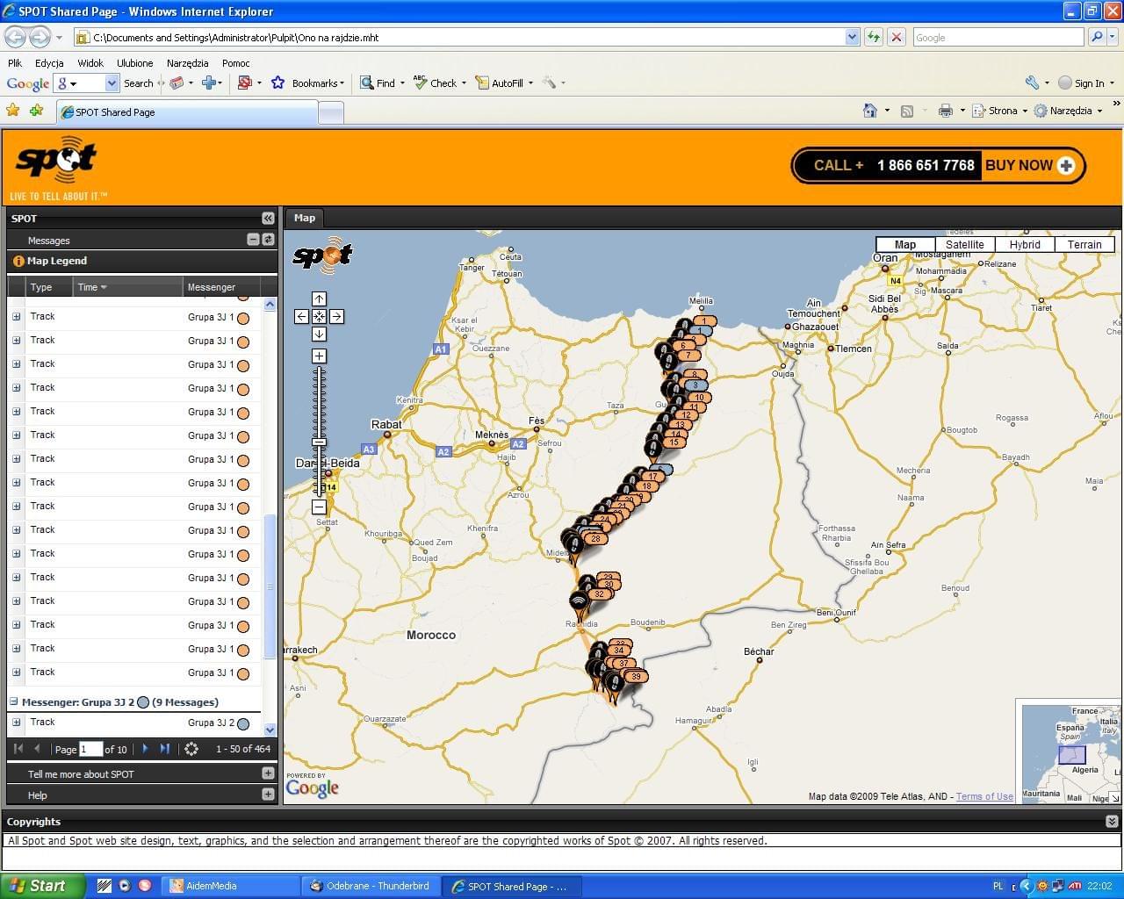Image resolution: width=1124 pixels, height=899 pixels.
Task: Zoom out with the map minus button
Action: 319,507
